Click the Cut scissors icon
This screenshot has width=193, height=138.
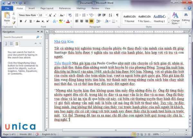[x=14, y=13]
